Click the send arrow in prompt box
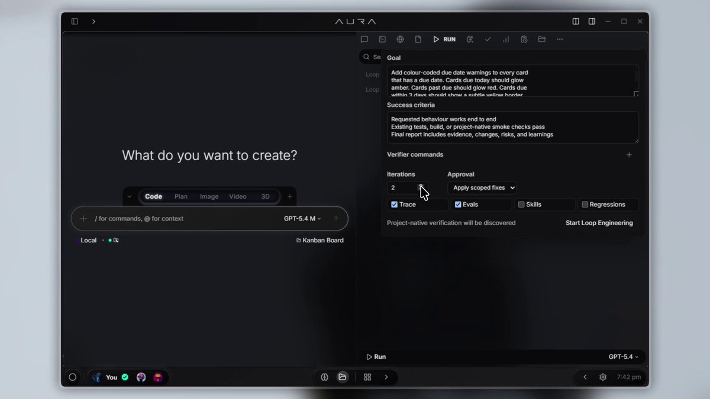Image resolution: width=710 pixels, height=399 pixels. pyautogui.click(x=336, y=219)
